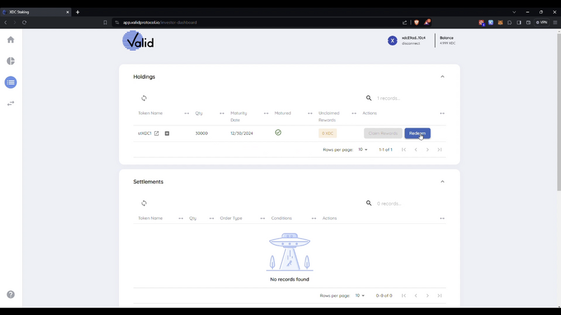Click the plus icon beside stXDC1
The height and width of the screenshot is (315, 561).
[x=167, y=134]
